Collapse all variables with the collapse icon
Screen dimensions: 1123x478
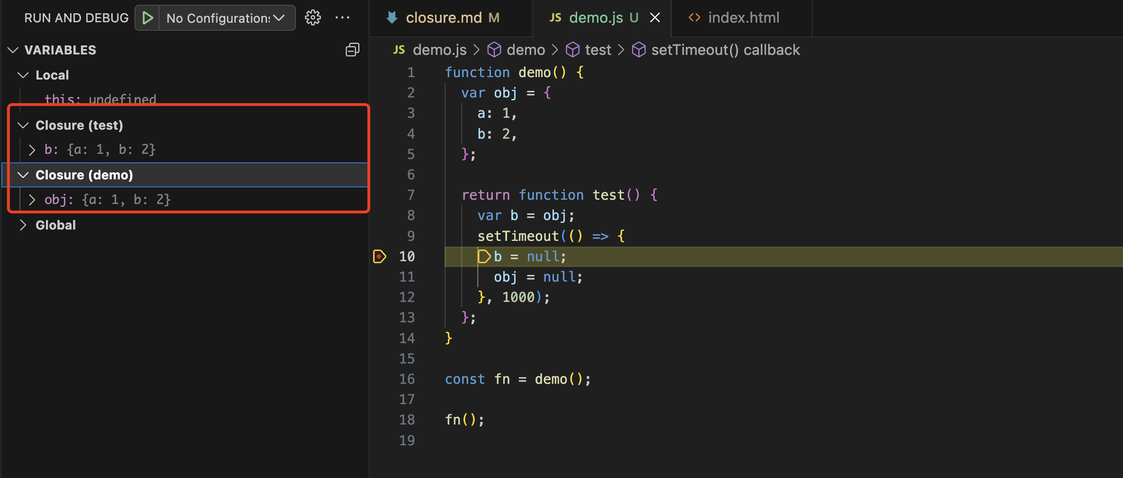click(353, 50)
